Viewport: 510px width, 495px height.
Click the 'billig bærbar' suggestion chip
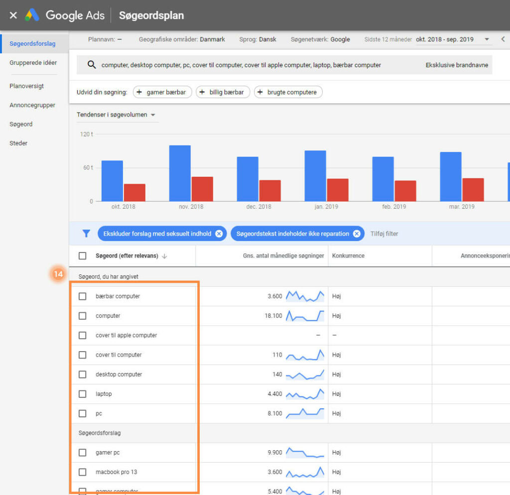(x=222, y=92)
